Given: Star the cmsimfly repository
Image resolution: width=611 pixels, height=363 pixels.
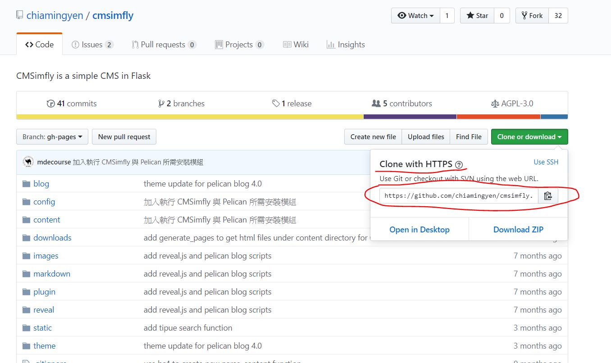Looking at the screenshot, I should point(477,16).
